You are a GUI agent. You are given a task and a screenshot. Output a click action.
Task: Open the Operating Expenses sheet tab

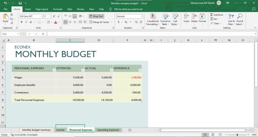click(x=108, y=130)
